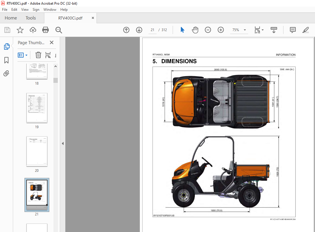Screen dimensions: 315x232
Task: Open fit page scrolling options icon
Action: pos(259,30)
